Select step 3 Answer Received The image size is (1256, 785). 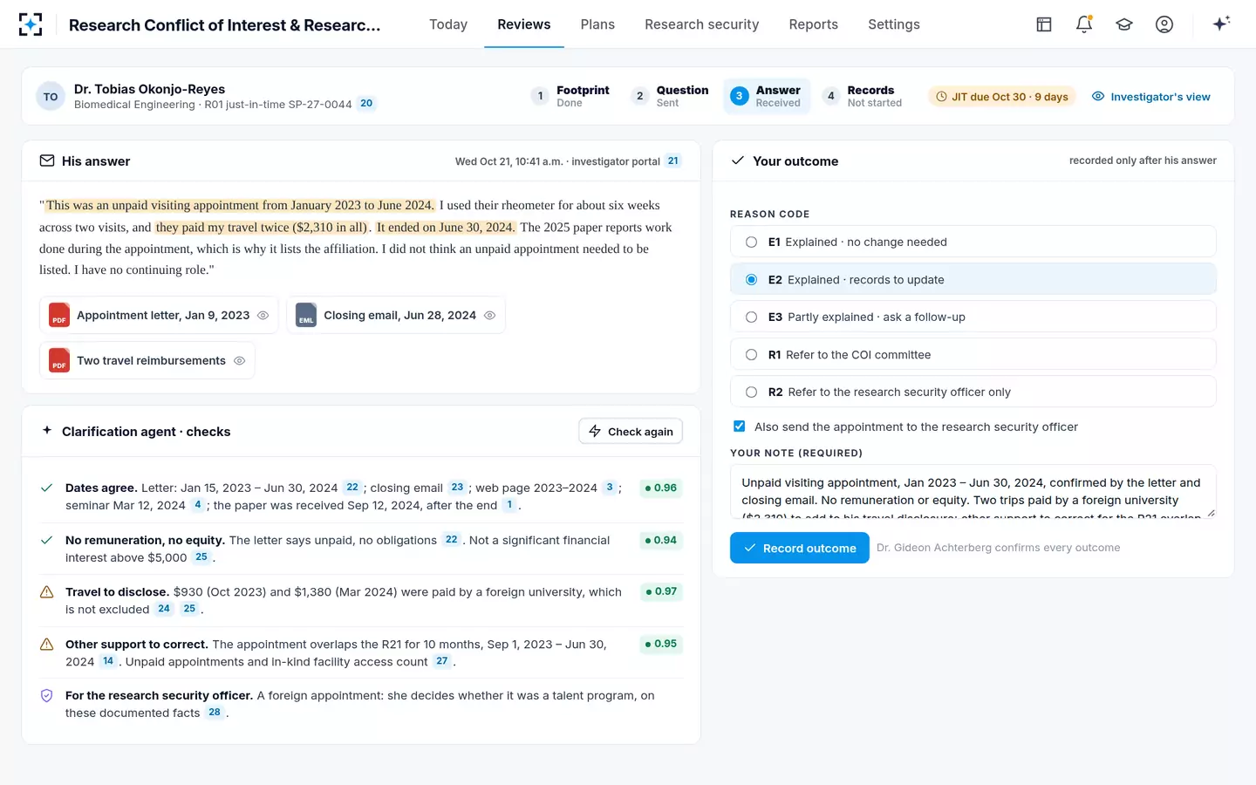click(767, 96)
